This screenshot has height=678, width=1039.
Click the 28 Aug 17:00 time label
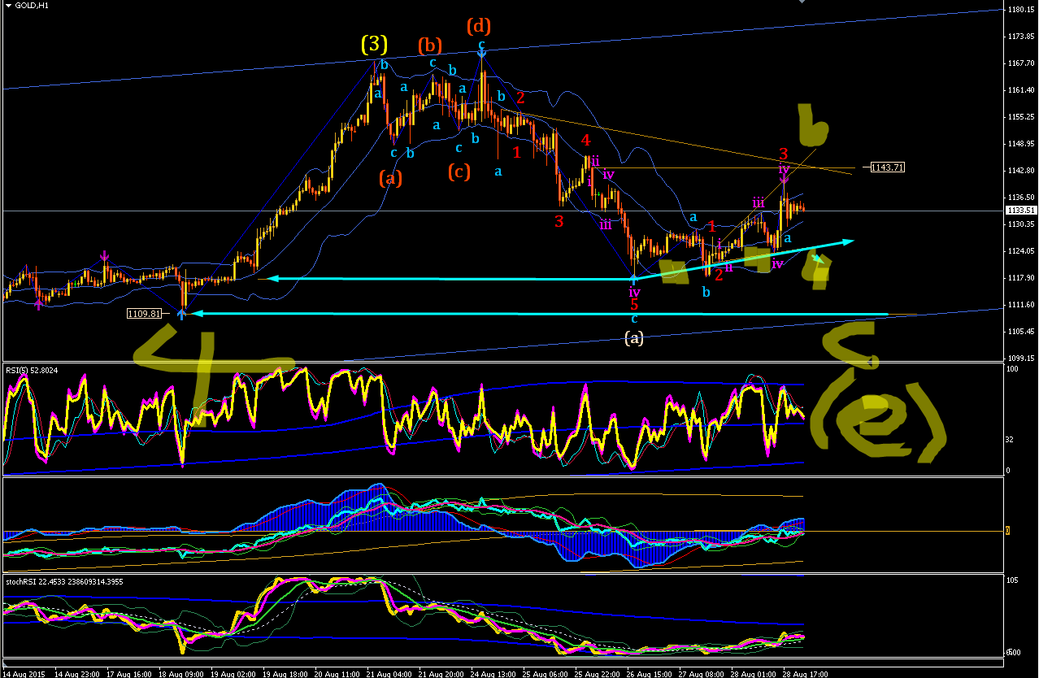point(806,673)
